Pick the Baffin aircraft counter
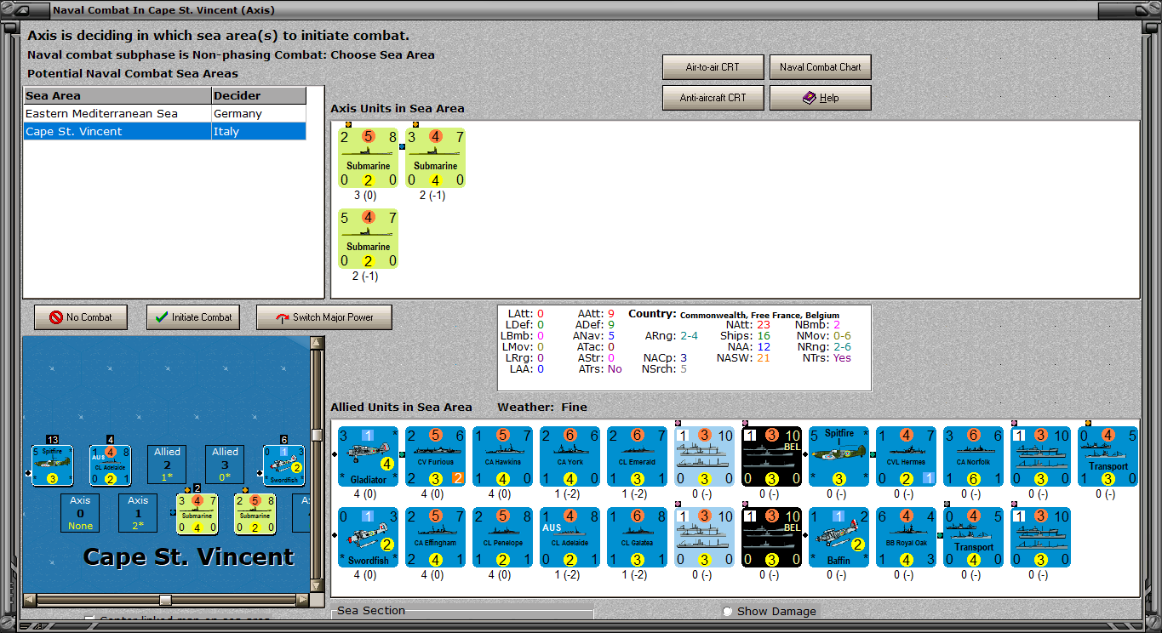 point(839,538)
